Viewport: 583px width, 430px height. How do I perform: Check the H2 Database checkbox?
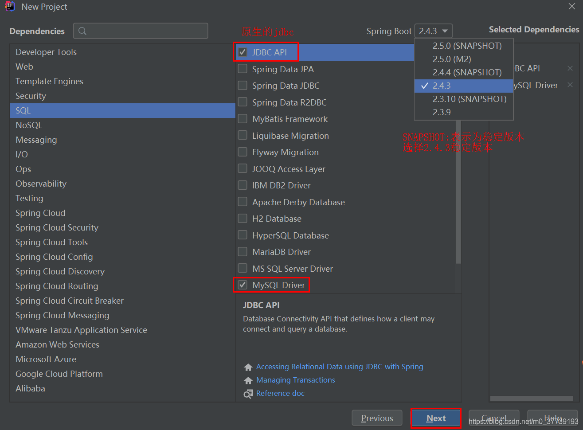pos(243,218)
